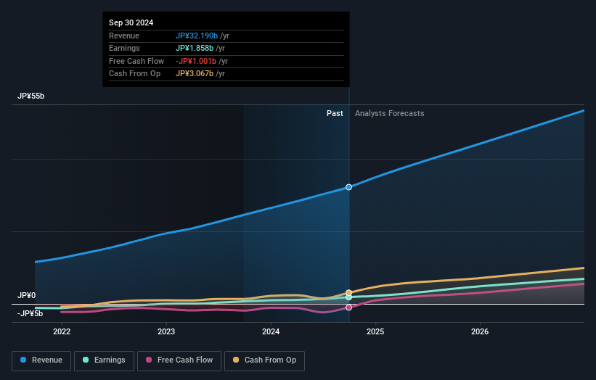
Task: Click the JP¥32.190b revenue value in tooltip
Action: [197, 36]
